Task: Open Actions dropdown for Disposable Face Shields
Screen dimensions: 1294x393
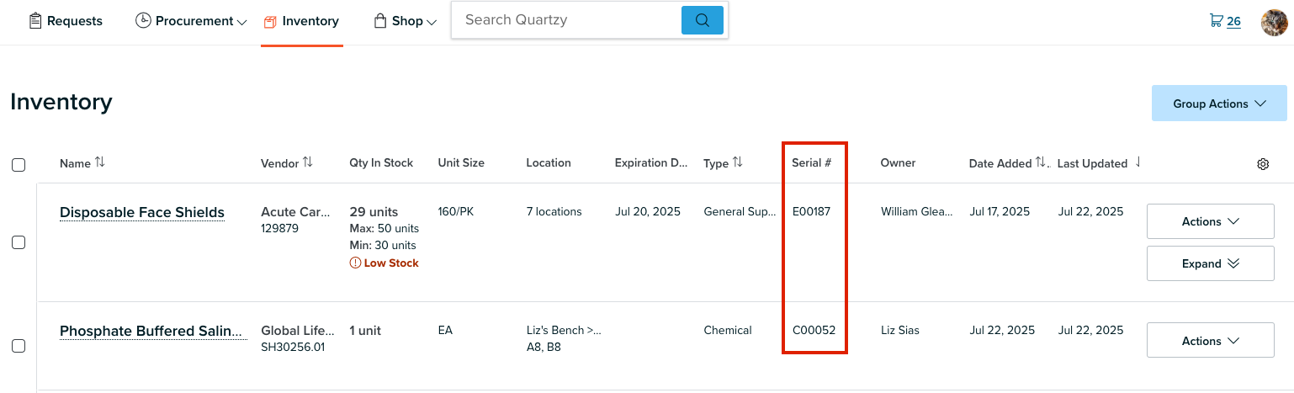Action: [1210, 221]
